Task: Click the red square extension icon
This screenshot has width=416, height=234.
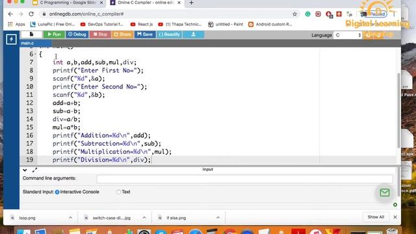Action: coord(339,14)
